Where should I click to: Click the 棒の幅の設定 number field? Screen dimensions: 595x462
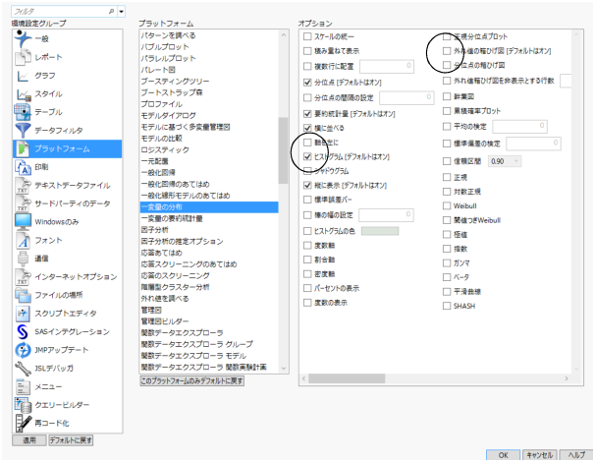[386, 215]
